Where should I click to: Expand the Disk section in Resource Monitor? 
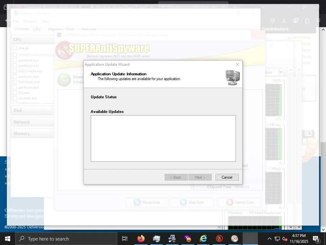click(x=33, y=110)
